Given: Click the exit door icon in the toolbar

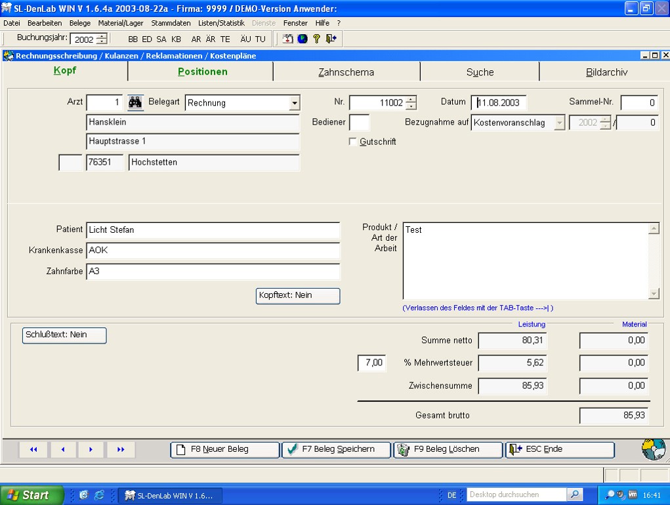Looking at the screenshot, I should [331, 39].
